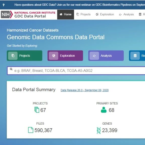145x145 pixels.
Task: Click the Analysis nav chart icon
Action: [120, 15]
